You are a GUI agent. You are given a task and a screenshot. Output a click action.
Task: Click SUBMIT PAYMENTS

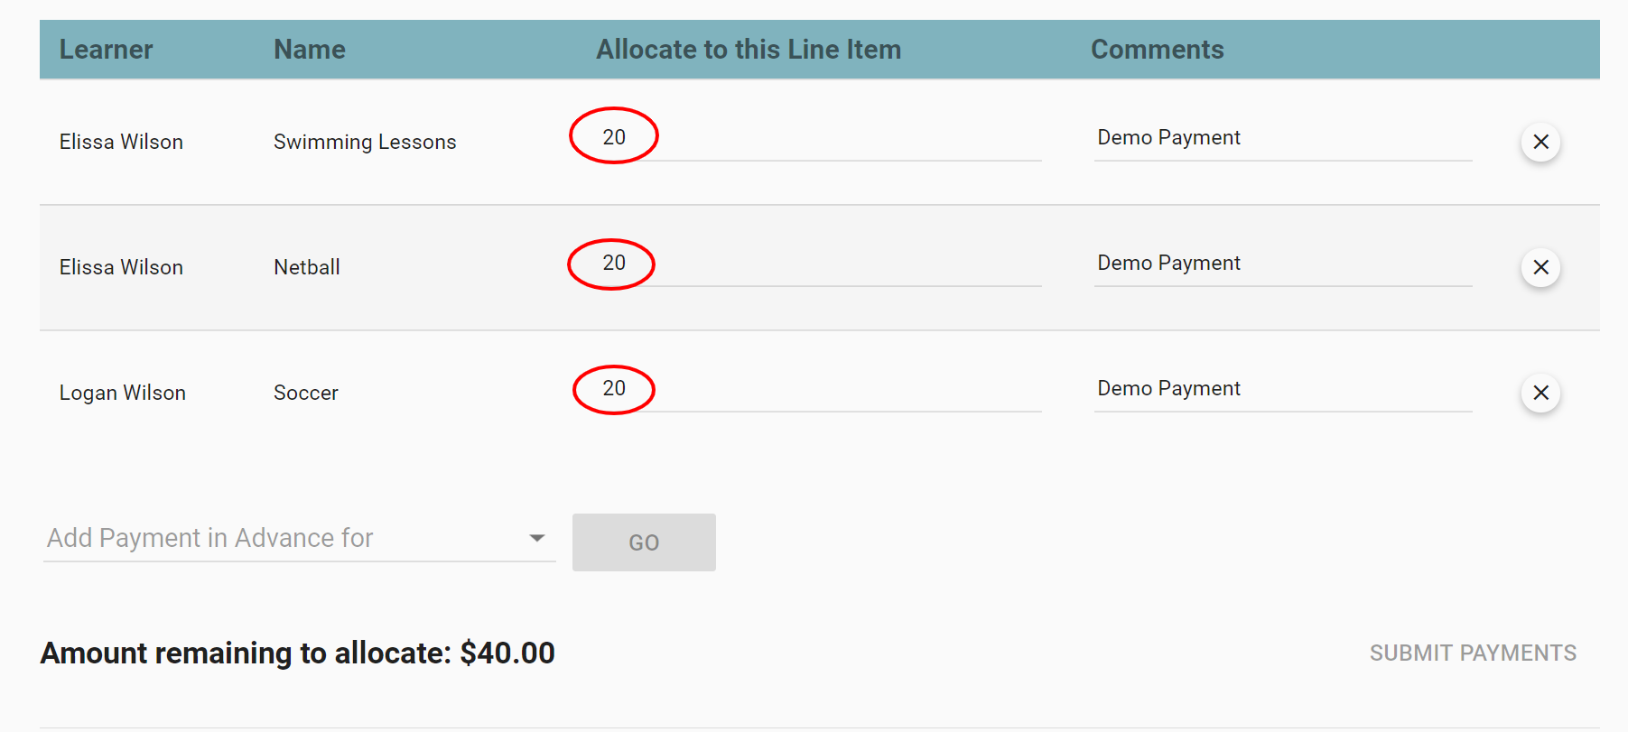[1472, 652]
